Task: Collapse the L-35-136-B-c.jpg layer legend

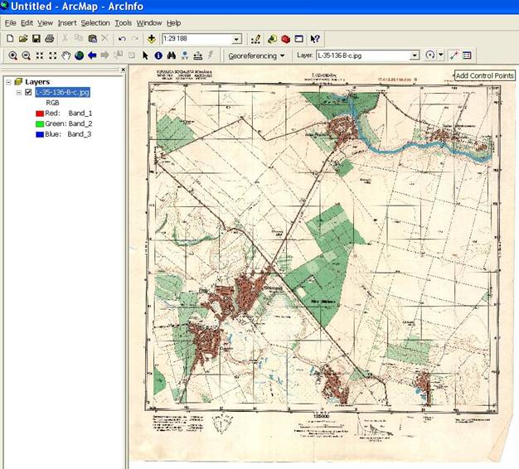Action: (x=18, y=92)
